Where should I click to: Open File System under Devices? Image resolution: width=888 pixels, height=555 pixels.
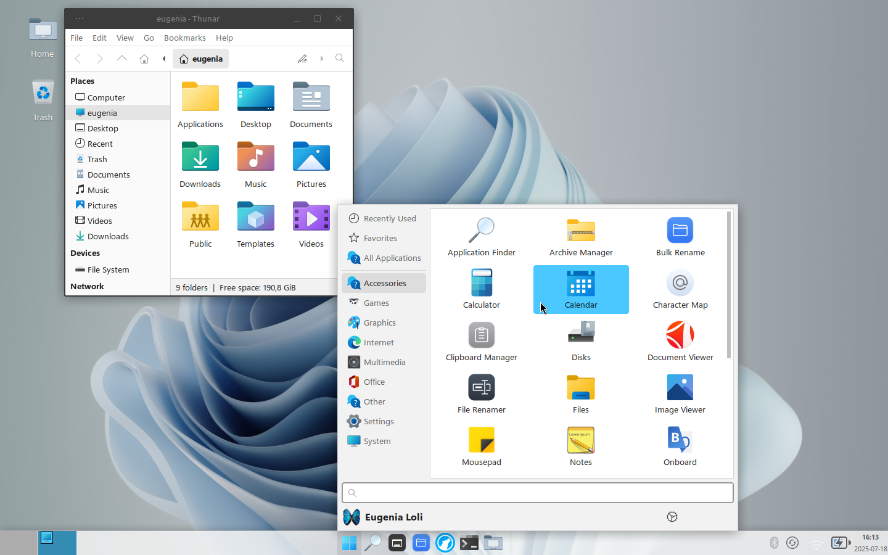[118, 269]
